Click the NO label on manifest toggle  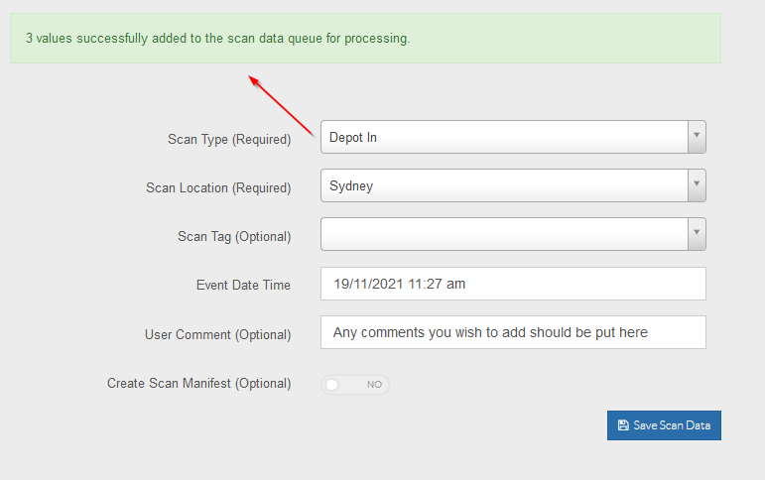(x=374, y=385)
